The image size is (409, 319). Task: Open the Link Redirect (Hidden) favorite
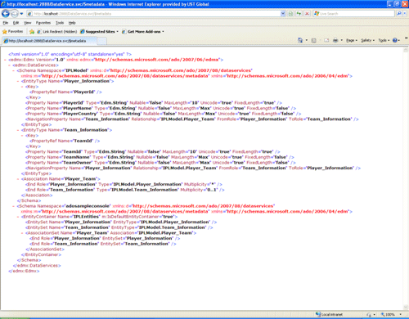57,32
